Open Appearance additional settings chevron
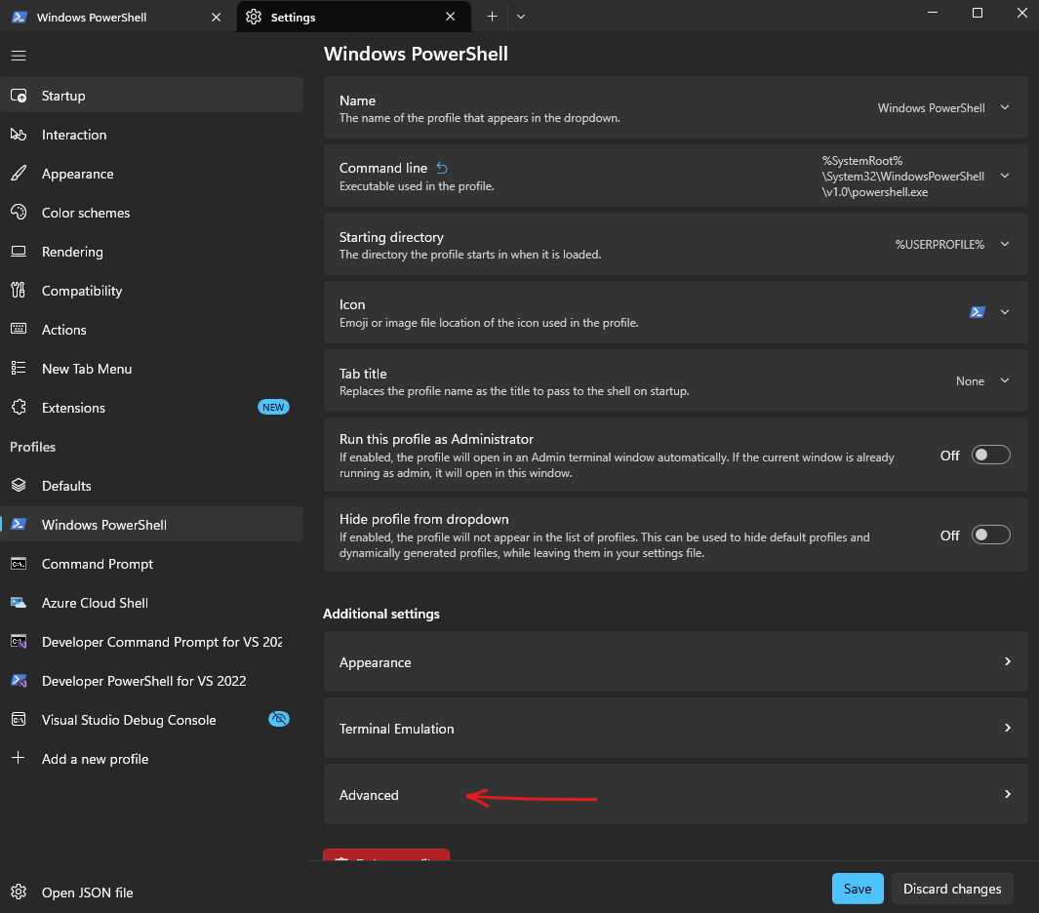This screenshot has width=1039, height=913. pos(1007,661)
